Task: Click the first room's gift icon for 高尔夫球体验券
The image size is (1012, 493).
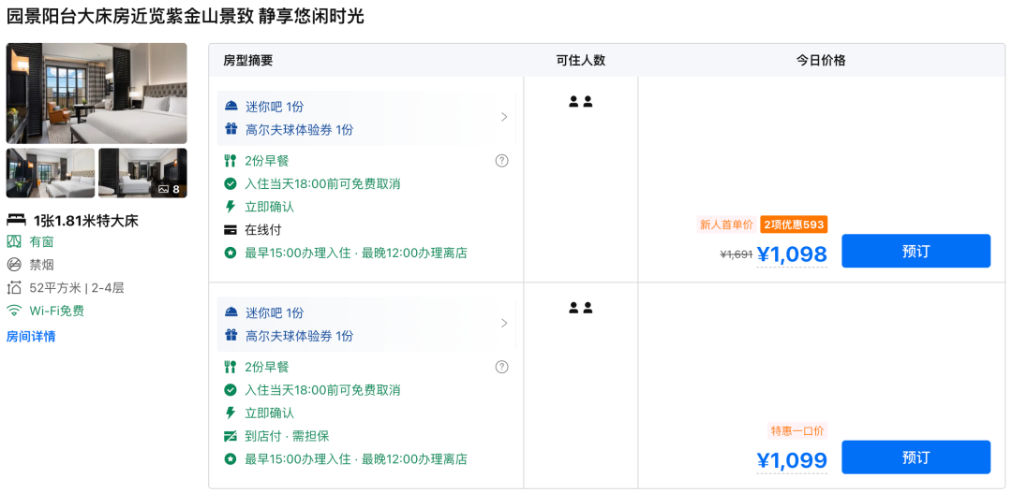Action: [231, 129]
